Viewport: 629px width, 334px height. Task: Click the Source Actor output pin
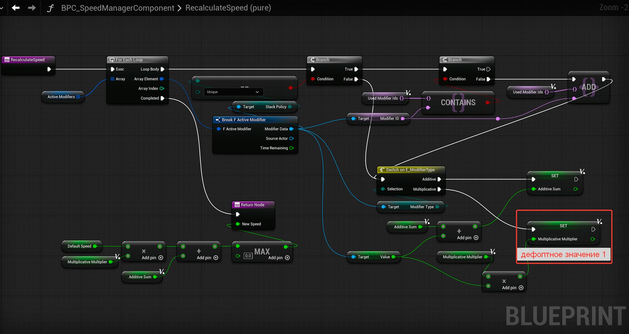point(291,138)
